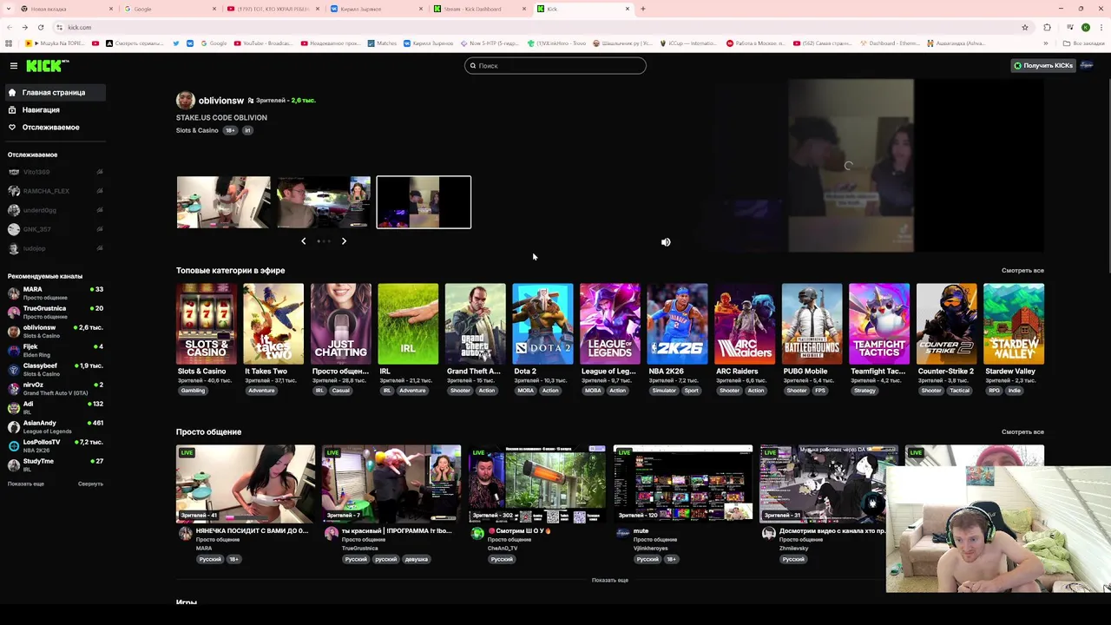Open LosPollosTV channel in recommended list
This screenshot has width=1111, height=625.
click(56, 446)
